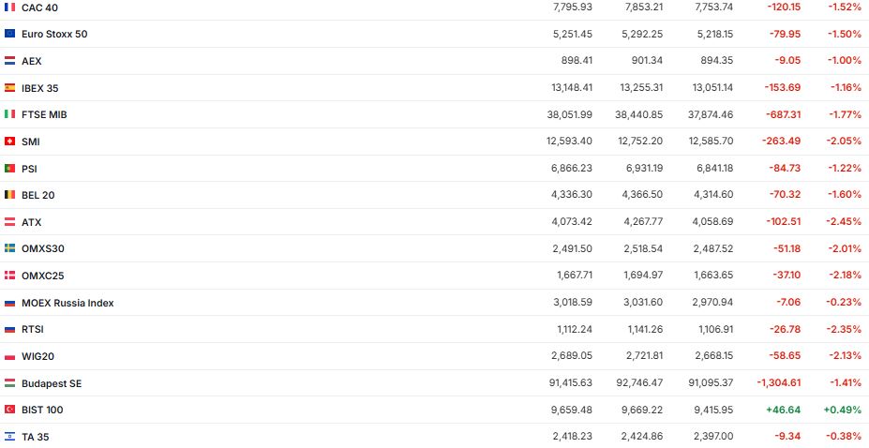
Task: Open the CAC 40 index link
Action: [x=40, y=7]
